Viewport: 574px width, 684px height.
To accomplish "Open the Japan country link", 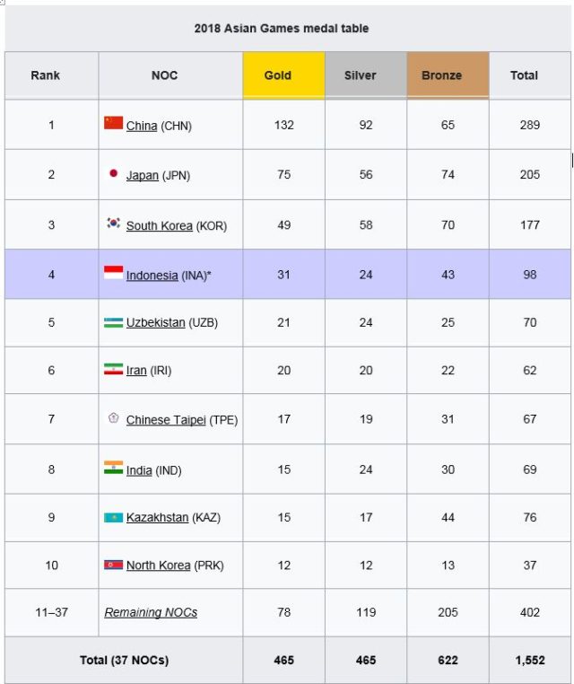I will click(x=143, y=175).
